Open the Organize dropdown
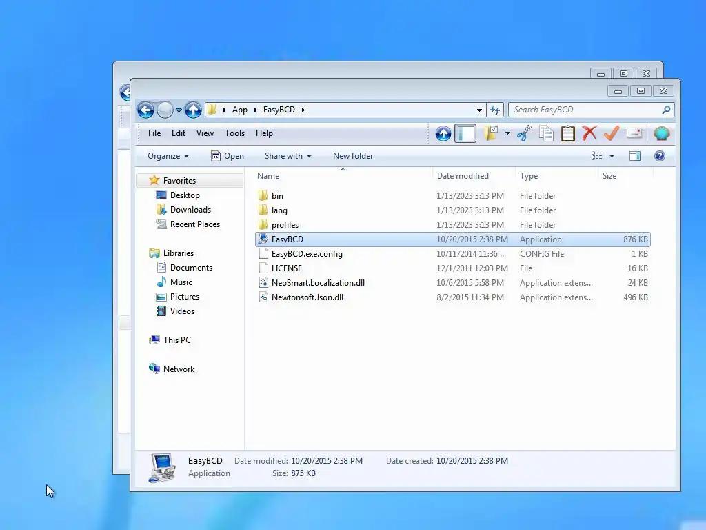This screenshot has height=530, width=706. pos(168,156)
